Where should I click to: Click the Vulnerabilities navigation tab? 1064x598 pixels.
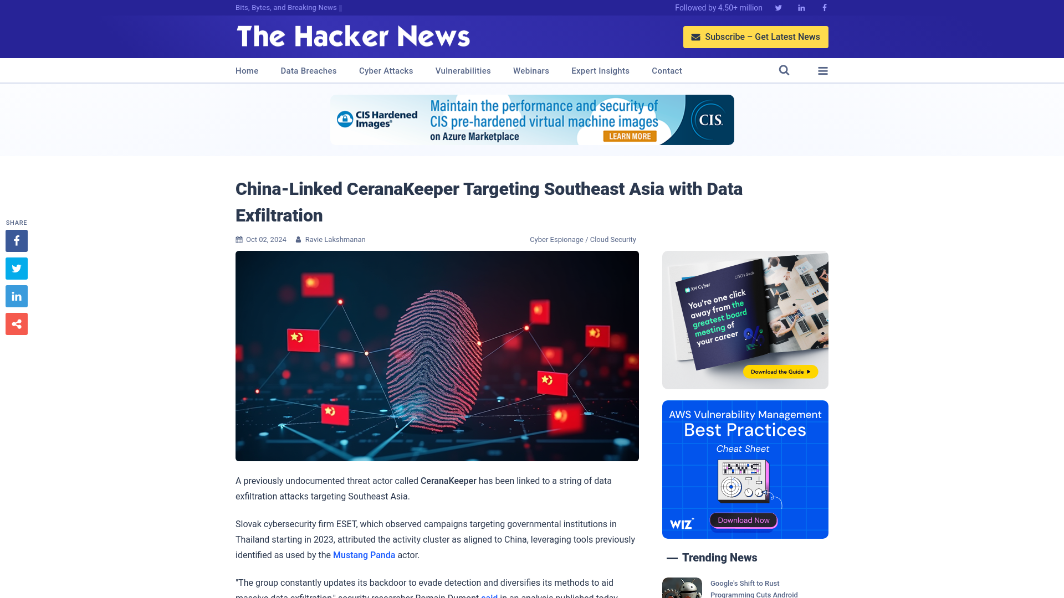(463, 71)
